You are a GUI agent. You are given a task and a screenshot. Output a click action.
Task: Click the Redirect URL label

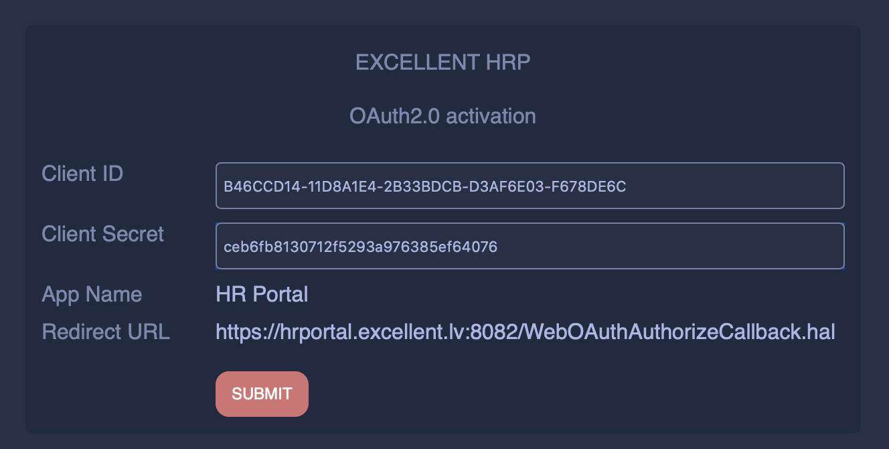[106, 332]
